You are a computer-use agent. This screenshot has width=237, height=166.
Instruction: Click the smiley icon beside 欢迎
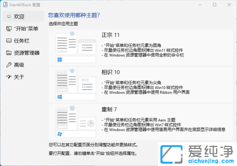pos(8,17)
